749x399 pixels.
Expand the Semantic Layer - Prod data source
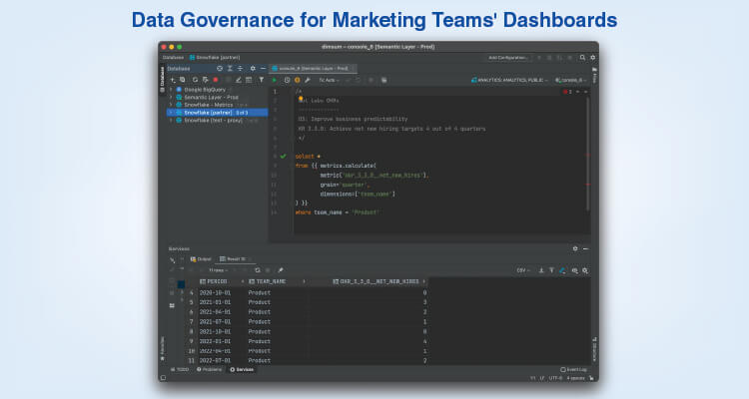(x=171, y=97)
